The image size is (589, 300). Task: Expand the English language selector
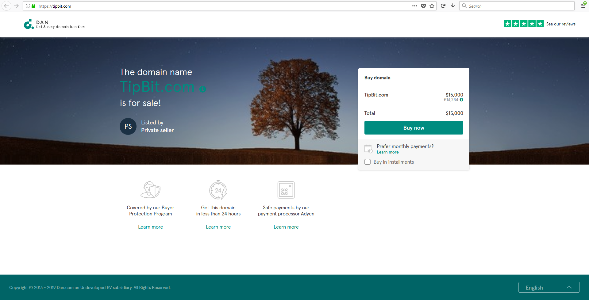pos(549,287)
